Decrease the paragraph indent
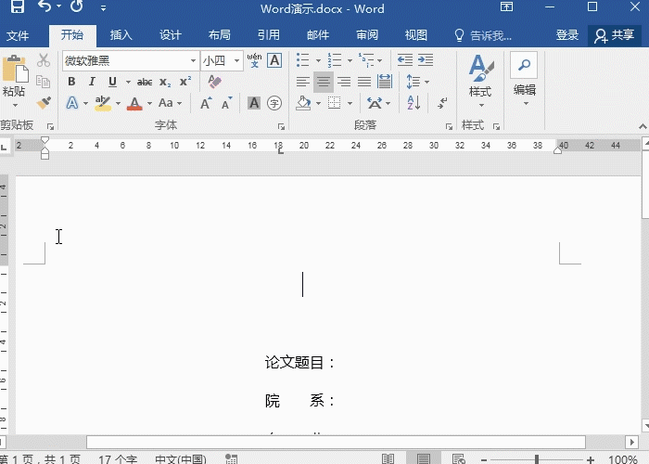Image resolution: width=649 pixels, height=464 pixels. pyautogui.click(x=405, y=60)
